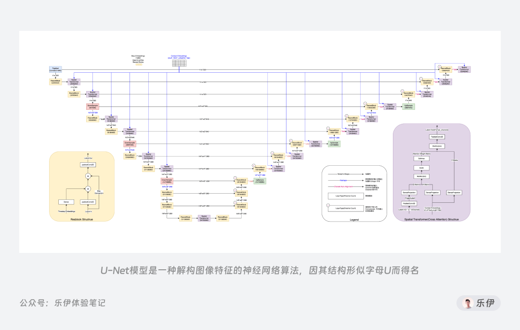Click the 公众号：乐伊体验笔记 footer text

(x=62, y=303)
